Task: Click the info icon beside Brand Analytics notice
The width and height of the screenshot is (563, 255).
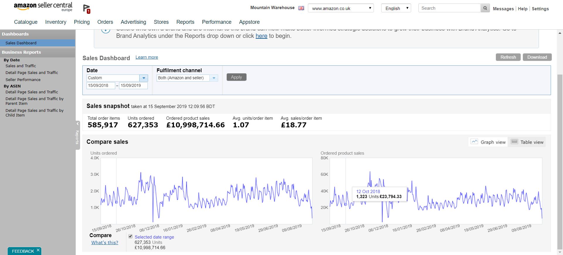Action: (x=106, y=31)
